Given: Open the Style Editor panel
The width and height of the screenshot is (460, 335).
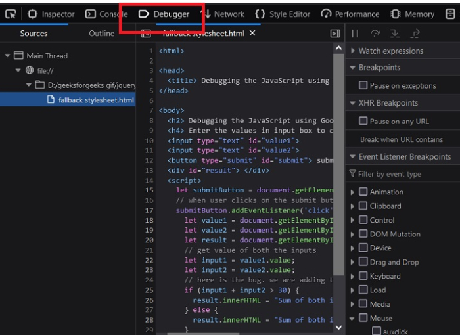Looking at the screenshot, I should coord(283,14).
